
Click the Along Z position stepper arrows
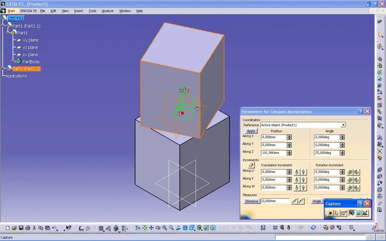(289, 153)
